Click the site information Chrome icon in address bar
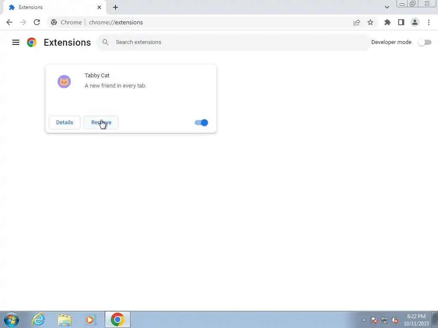Image resolution: width=438 pixels, height=328 pixels. pyautogui.click(x=54, y=22)
